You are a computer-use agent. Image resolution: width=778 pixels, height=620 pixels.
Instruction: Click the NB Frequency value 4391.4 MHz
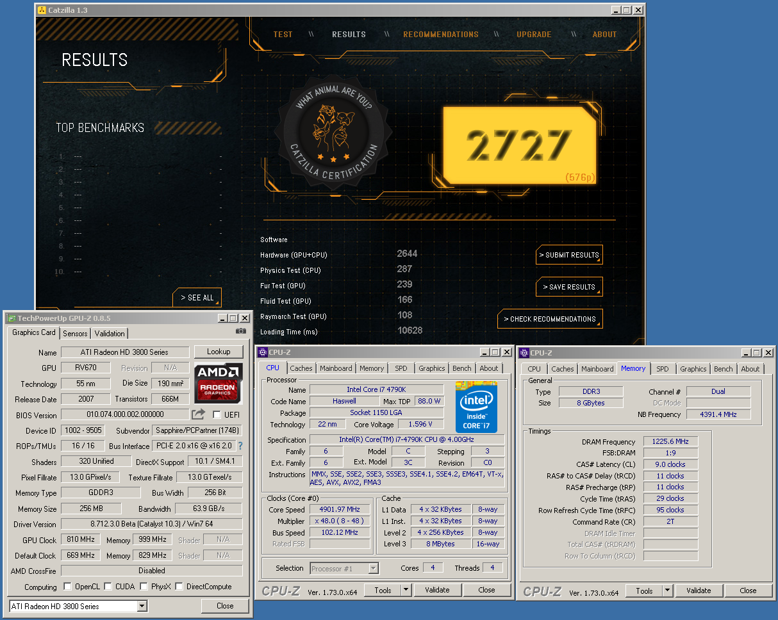[718, 414]
